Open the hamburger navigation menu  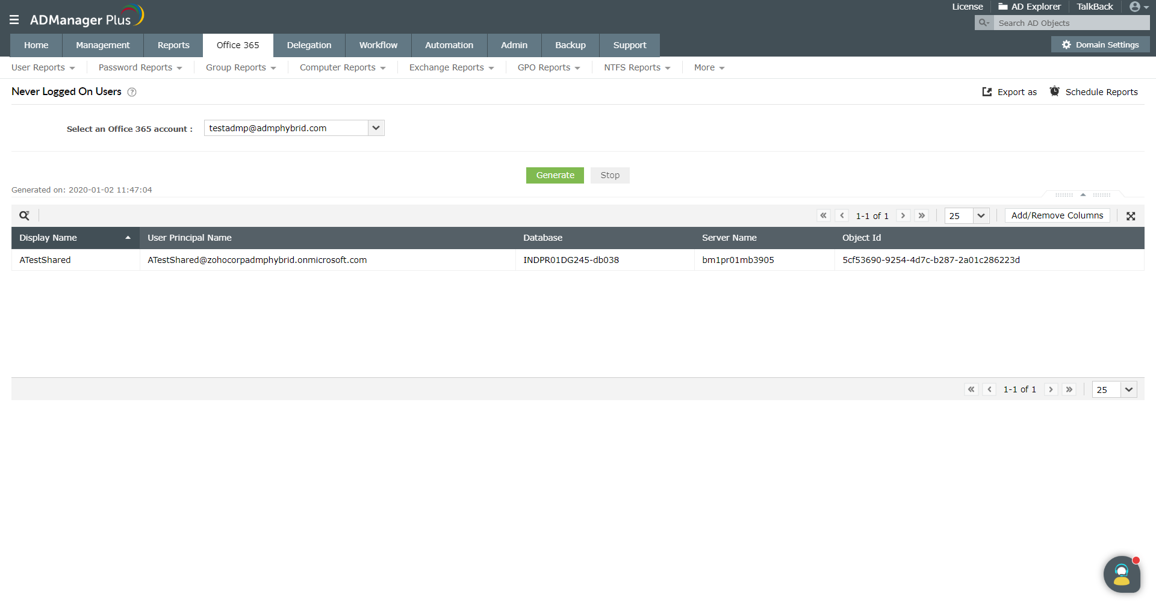[x=14, y=20]
